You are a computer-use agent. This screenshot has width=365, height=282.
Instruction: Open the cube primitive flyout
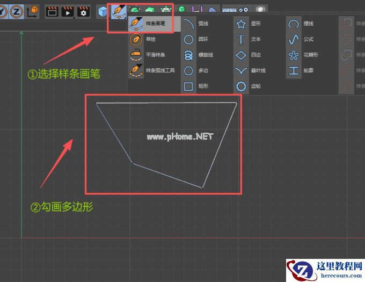103,12
